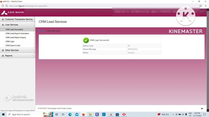
Task: Click the Cortana circle on taskbar
Action: pyautogui.click(x=56, y=114)
